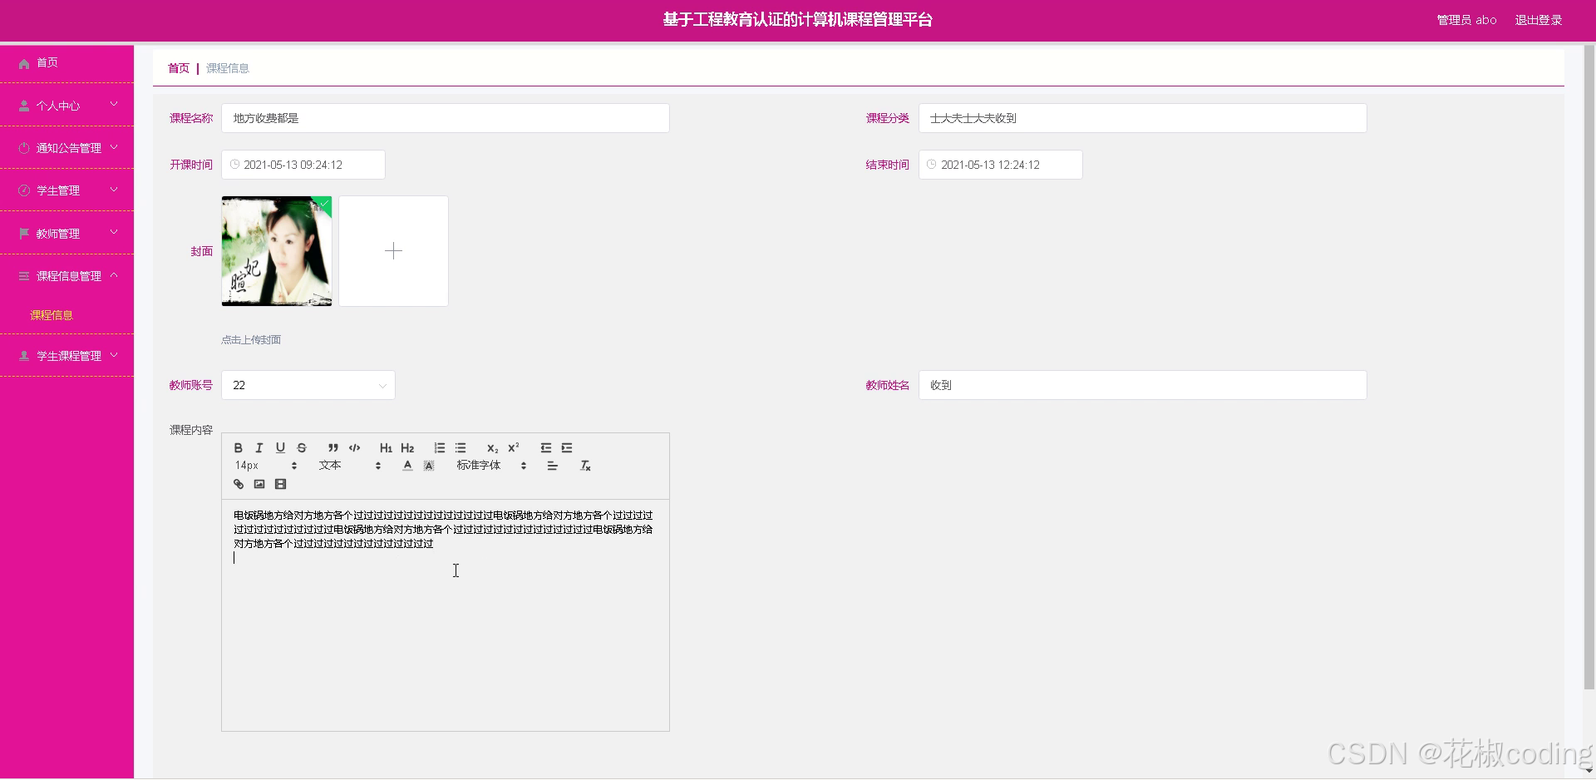Expand the 学生管理 sidebar menu
1596x780 pixels.
pyautogui.click(x=66, y=190)
